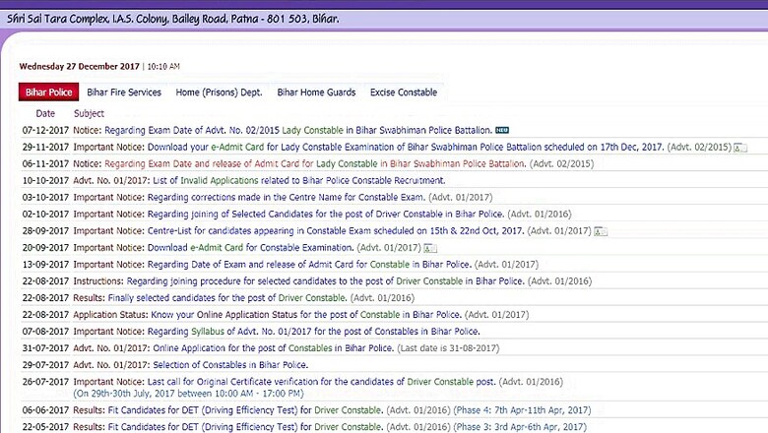This screenshot has height=433, width=768.
Task: Open Know your Online Application Status link
Action: pos(306,315)
